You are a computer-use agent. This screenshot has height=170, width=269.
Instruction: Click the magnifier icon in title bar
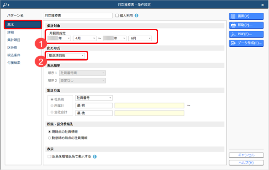click(6, 5)
